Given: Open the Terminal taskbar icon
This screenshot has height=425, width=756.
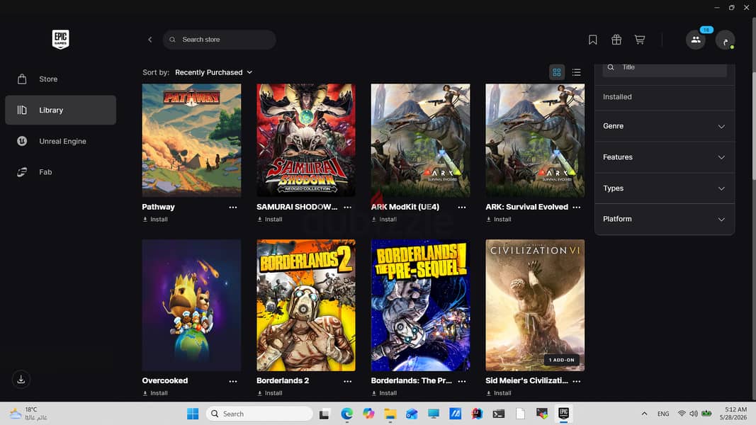Looking at the screenshot, I should (x=499, y=414).
